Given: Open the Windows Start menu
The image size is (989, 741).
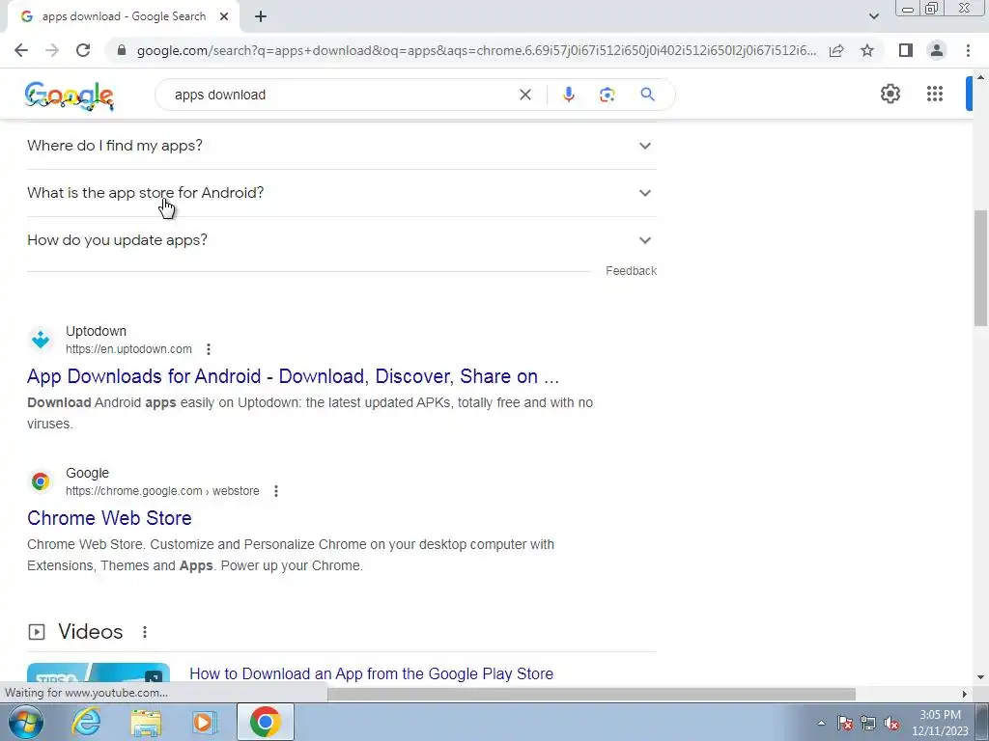Looking at the screenshot, I should pos(26,722).
